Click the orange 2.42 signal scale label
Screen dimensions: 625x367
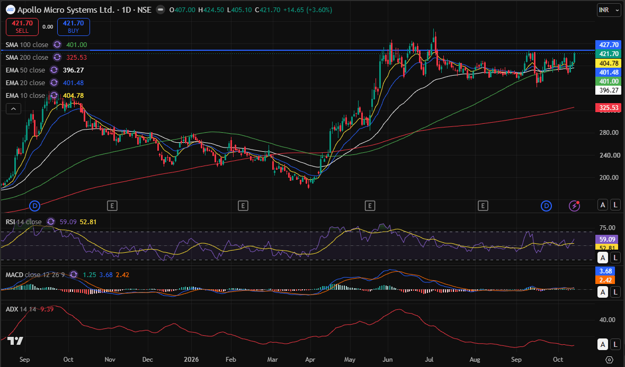pos(605,280)
